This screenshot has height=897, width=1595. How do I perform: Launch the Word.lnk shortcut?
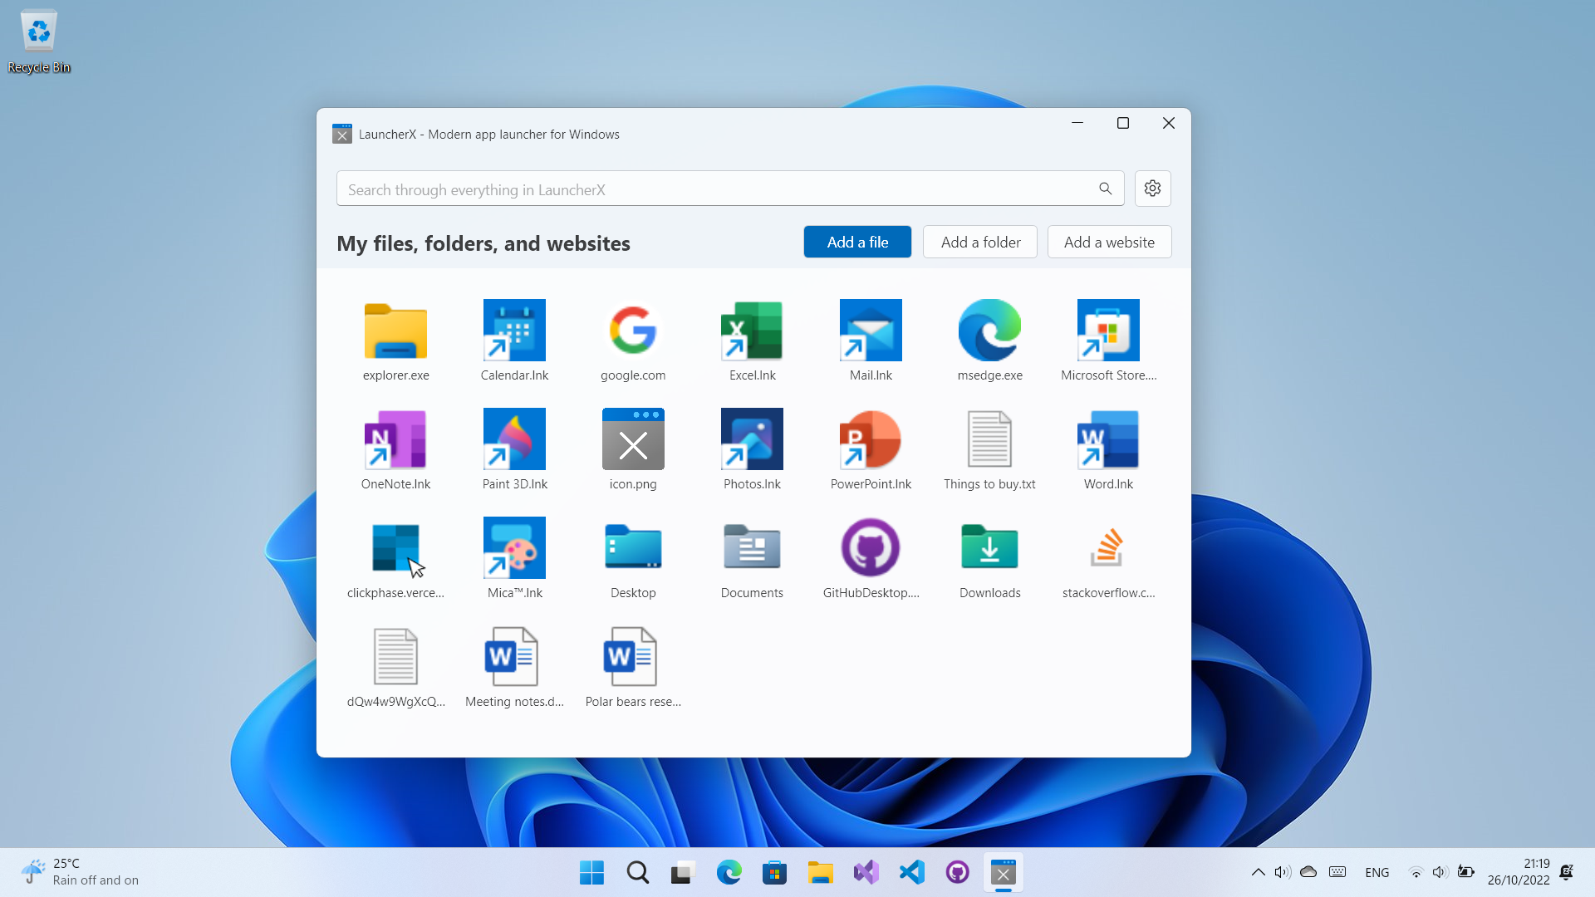point(1108,450)
